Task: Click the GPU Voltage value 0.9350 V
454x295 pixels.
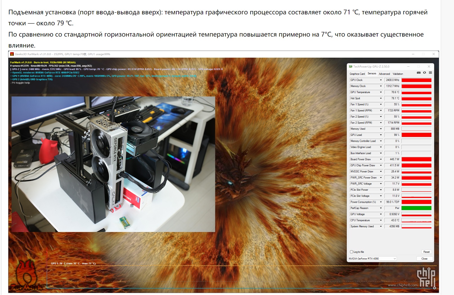Action: coord(392,214)
